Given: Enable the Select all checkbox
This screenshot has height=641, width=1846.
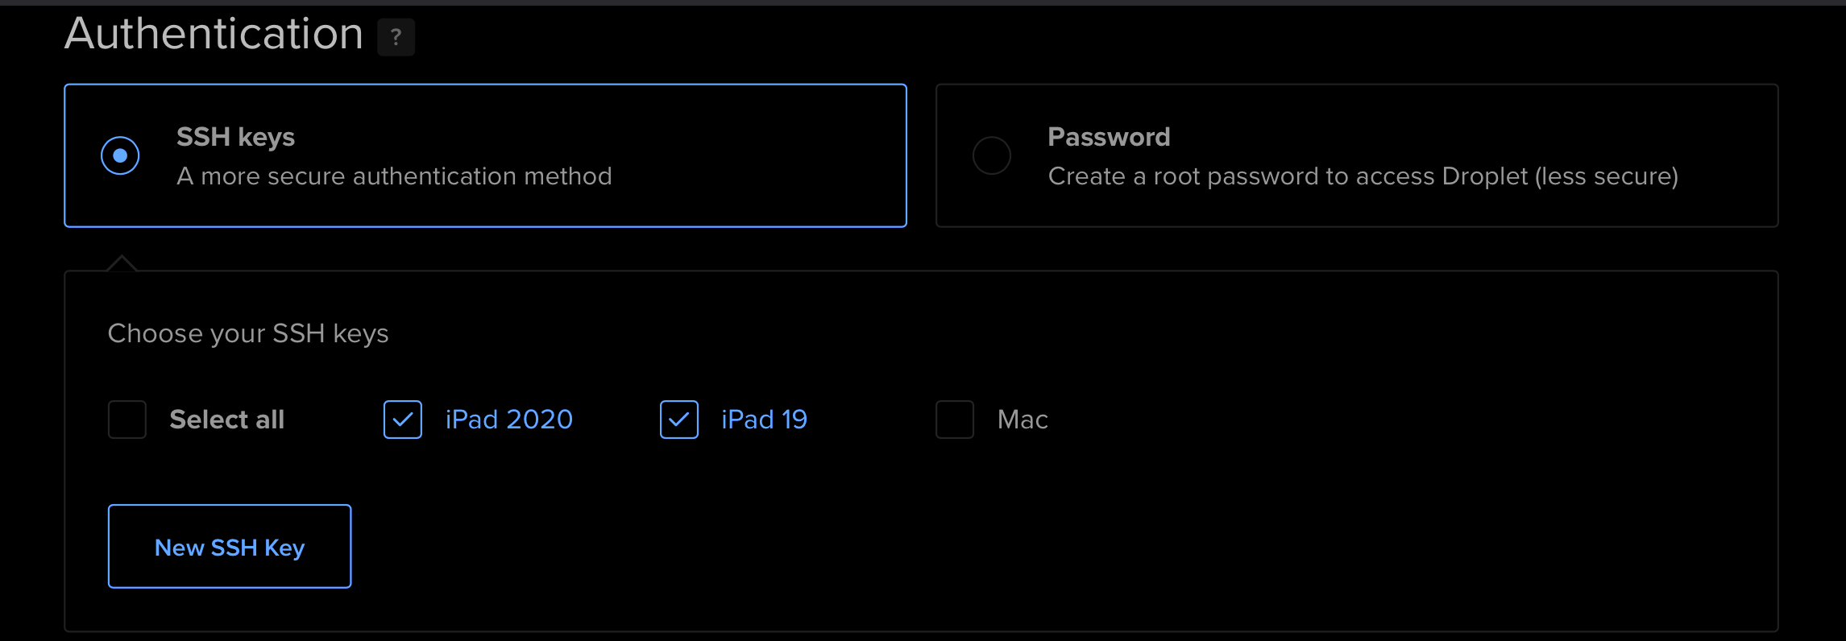Looking at the screenshot, I should pyautogui.click(x=127, y=420).
